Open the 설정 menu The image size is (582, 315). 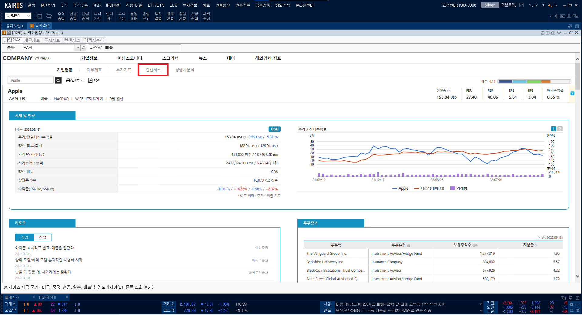32,5
